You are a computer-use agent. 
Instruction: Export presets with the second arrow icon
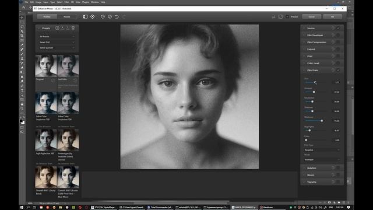[x=68, y=28]
